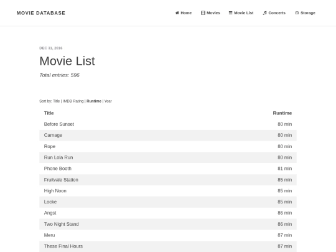Sort the list by IMDB Rating
The image size is (336, 252).
tap(73, 101)
